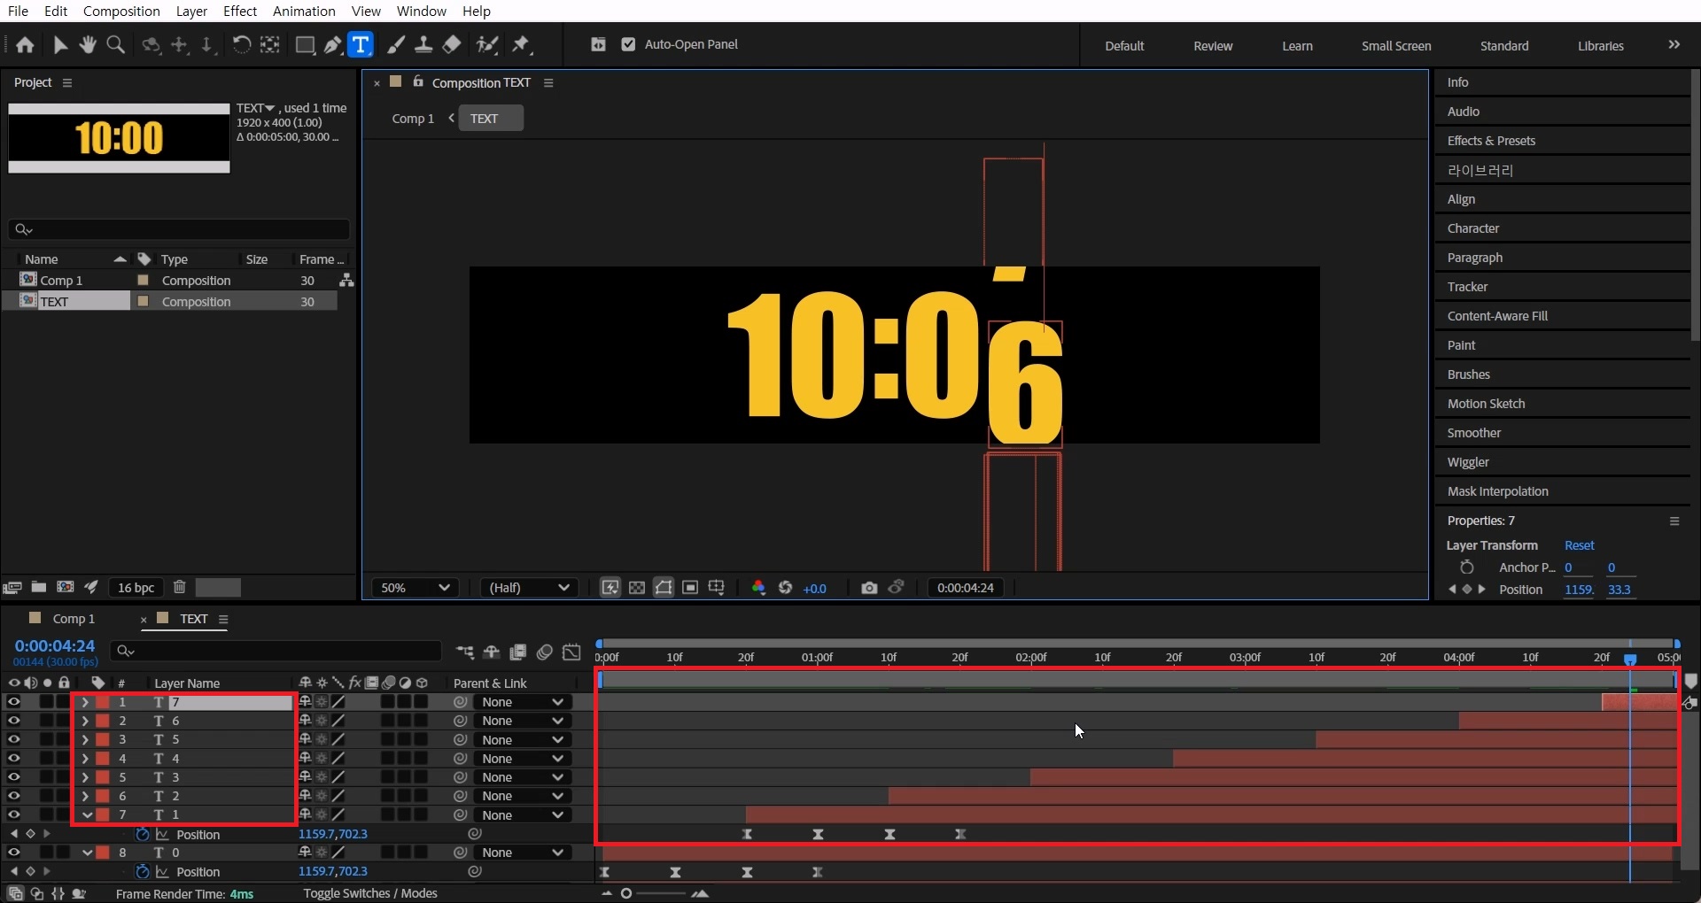Select the Rectangle shape tool
This screenshot has height=903, width=1701.
305,45
